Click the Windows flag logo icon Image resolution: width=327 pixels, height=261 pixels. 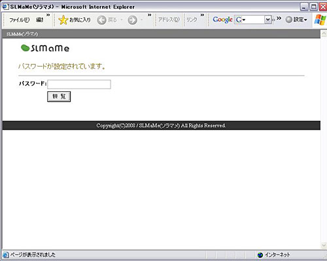(x=320, y=20)
